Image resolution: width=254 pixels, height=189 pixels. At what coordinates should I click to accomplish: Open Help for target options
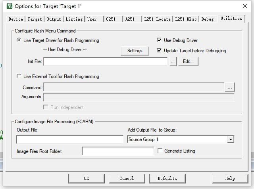click(x=230, y=178)
